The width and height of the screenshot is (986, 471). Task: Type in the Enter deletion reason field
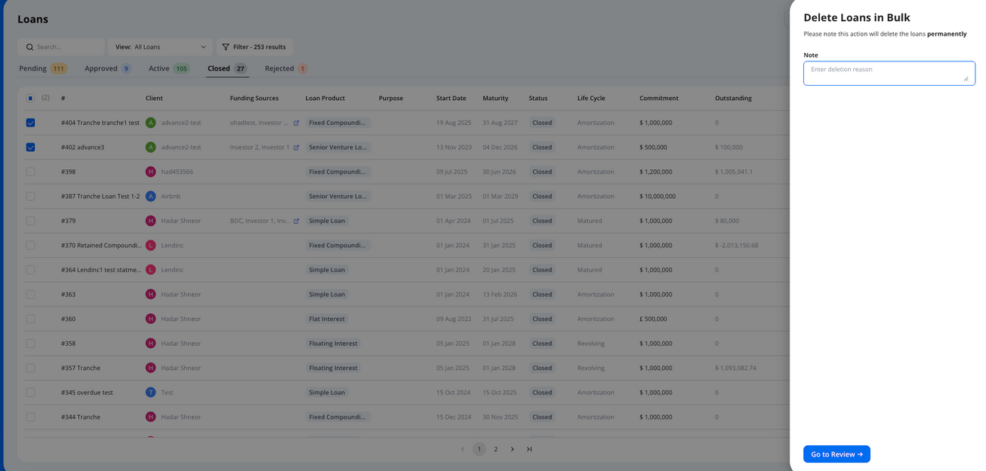click(889, 73)
